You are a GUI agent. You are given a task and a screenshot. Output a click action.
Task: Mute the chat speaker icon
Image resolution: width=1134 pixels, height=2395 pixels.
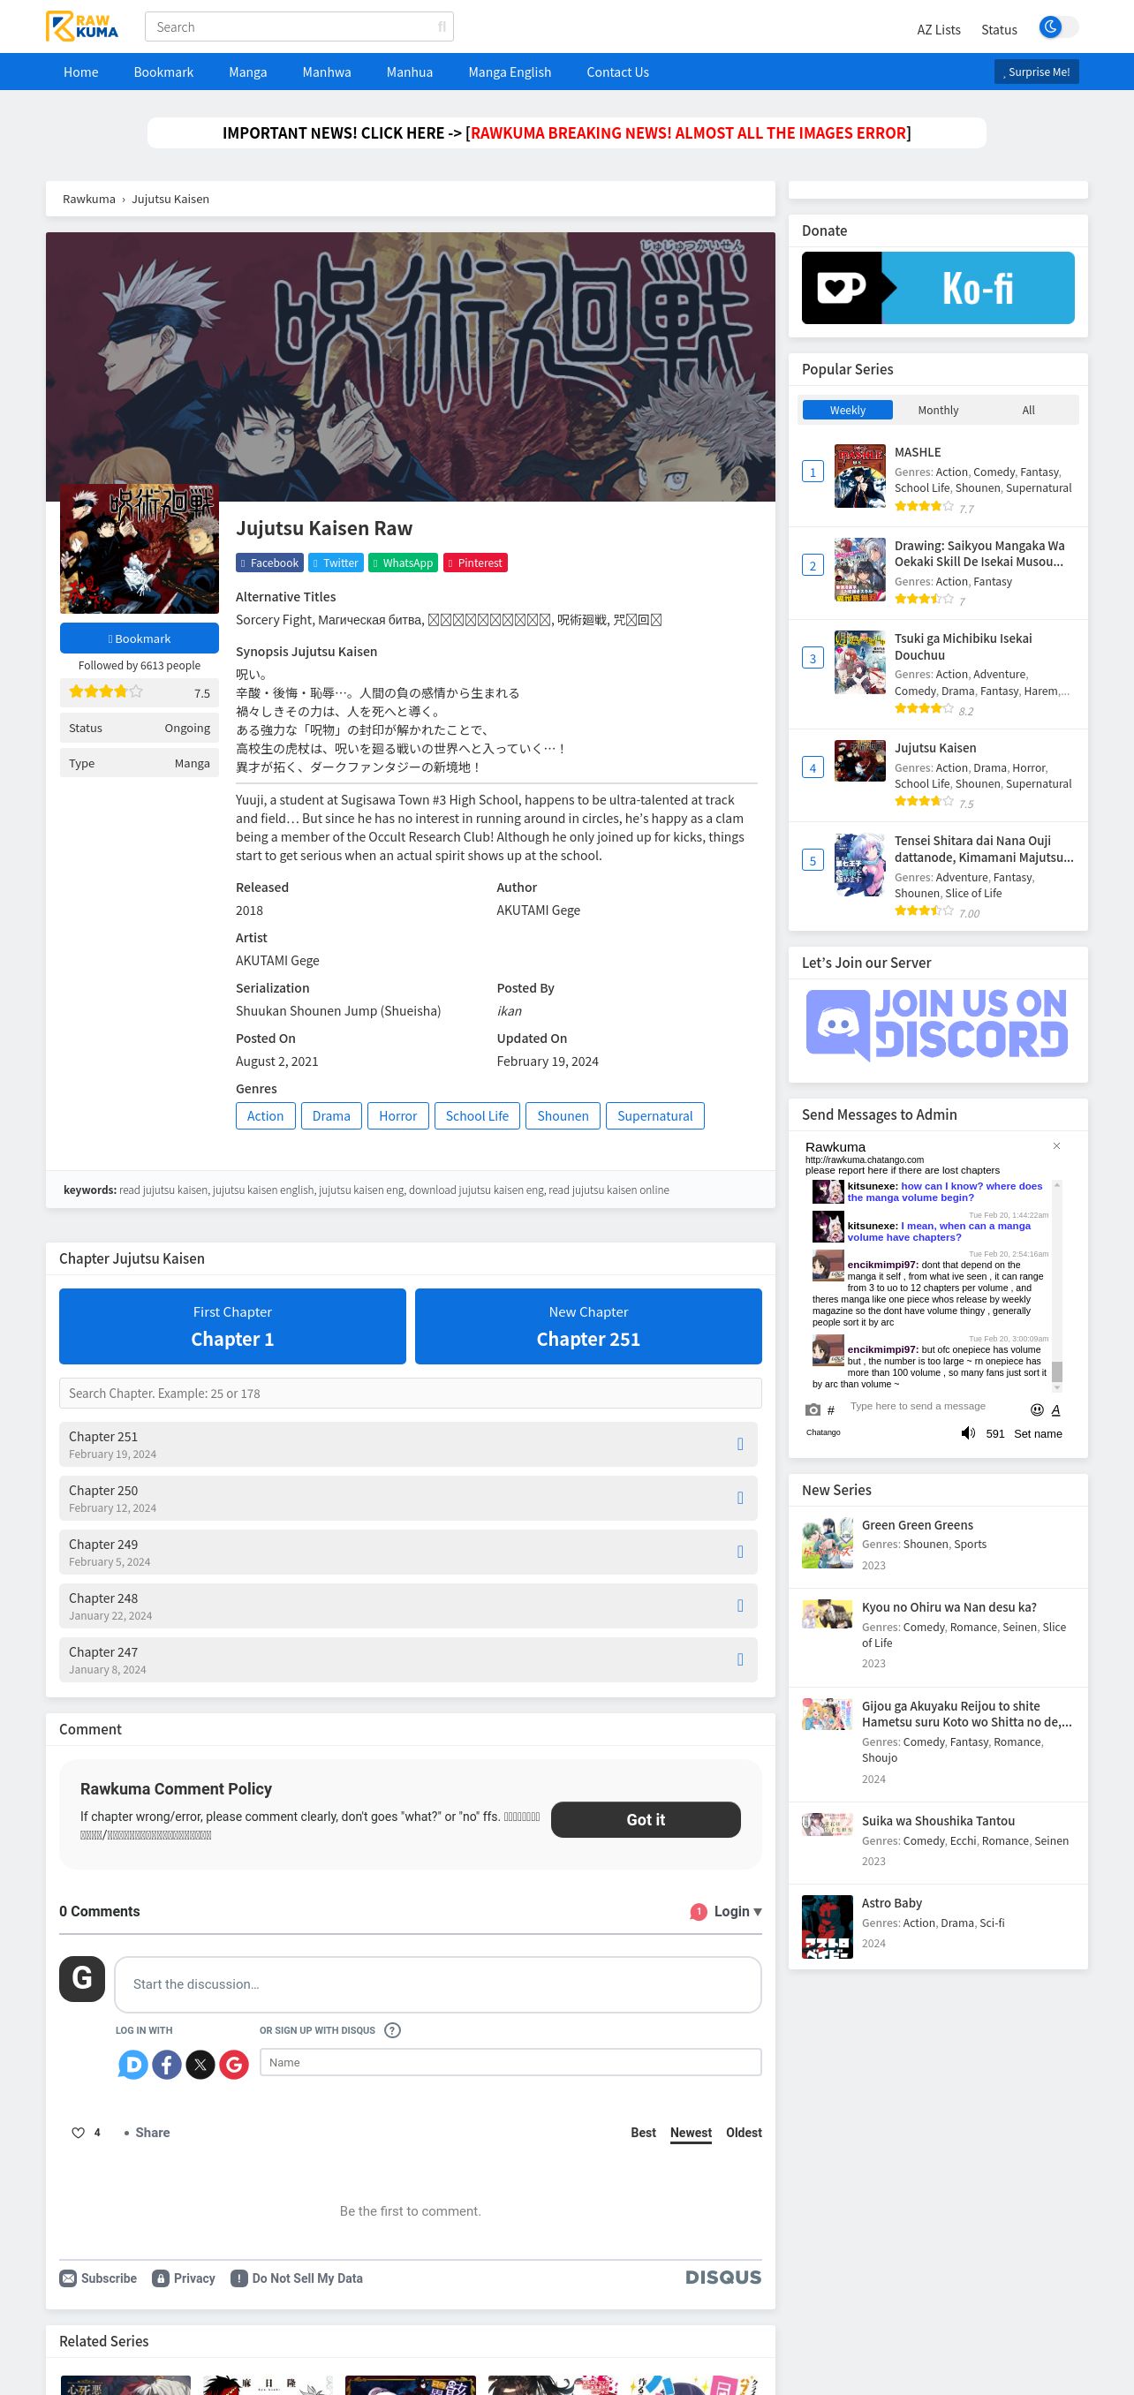[968, 1432]
